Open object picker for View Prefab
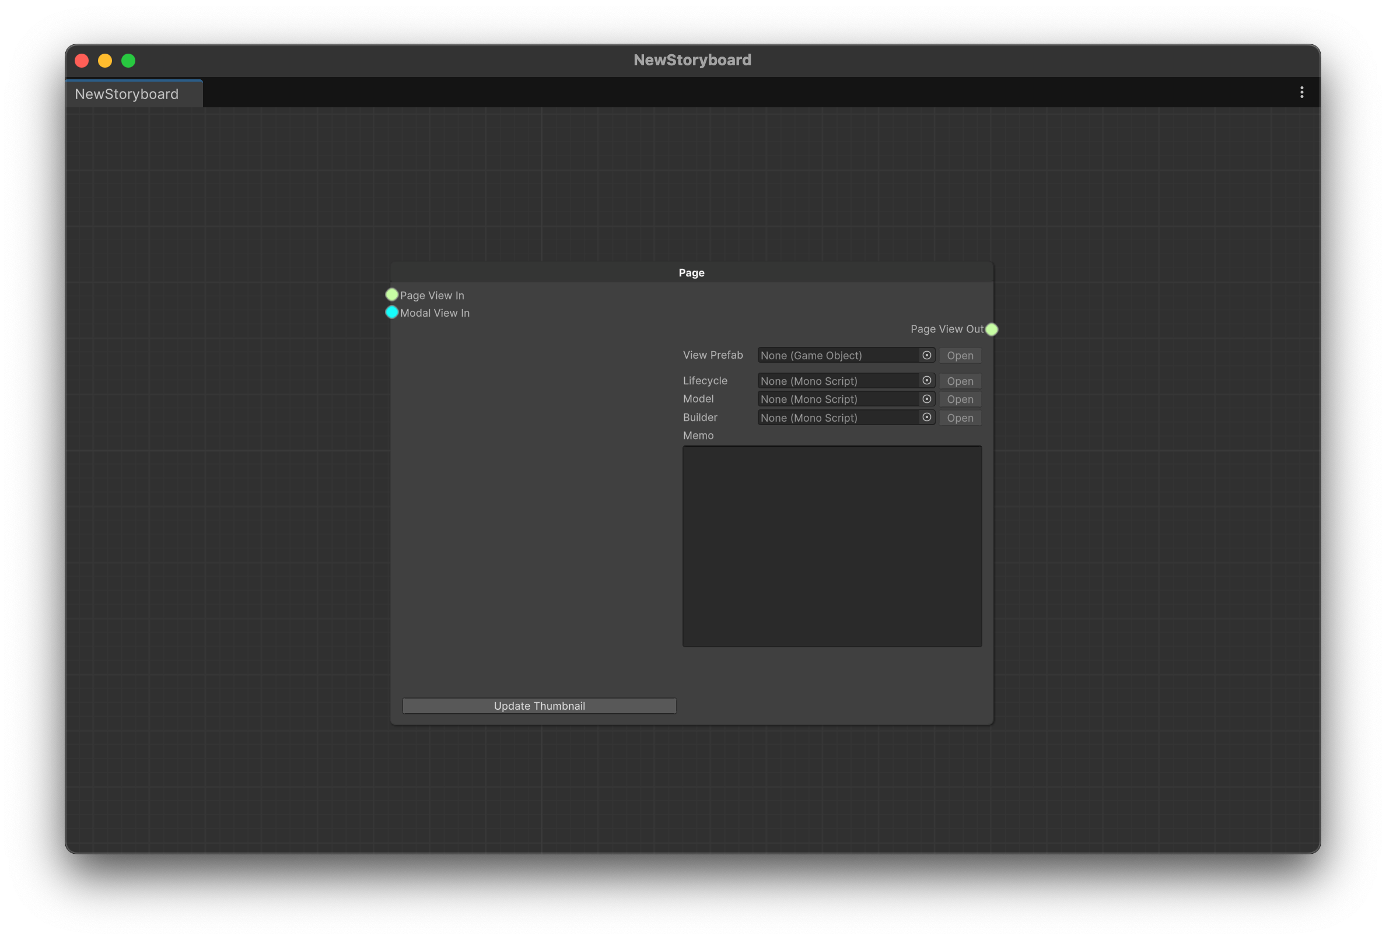This screenshot has width=1386, height=940. [926, 355]
